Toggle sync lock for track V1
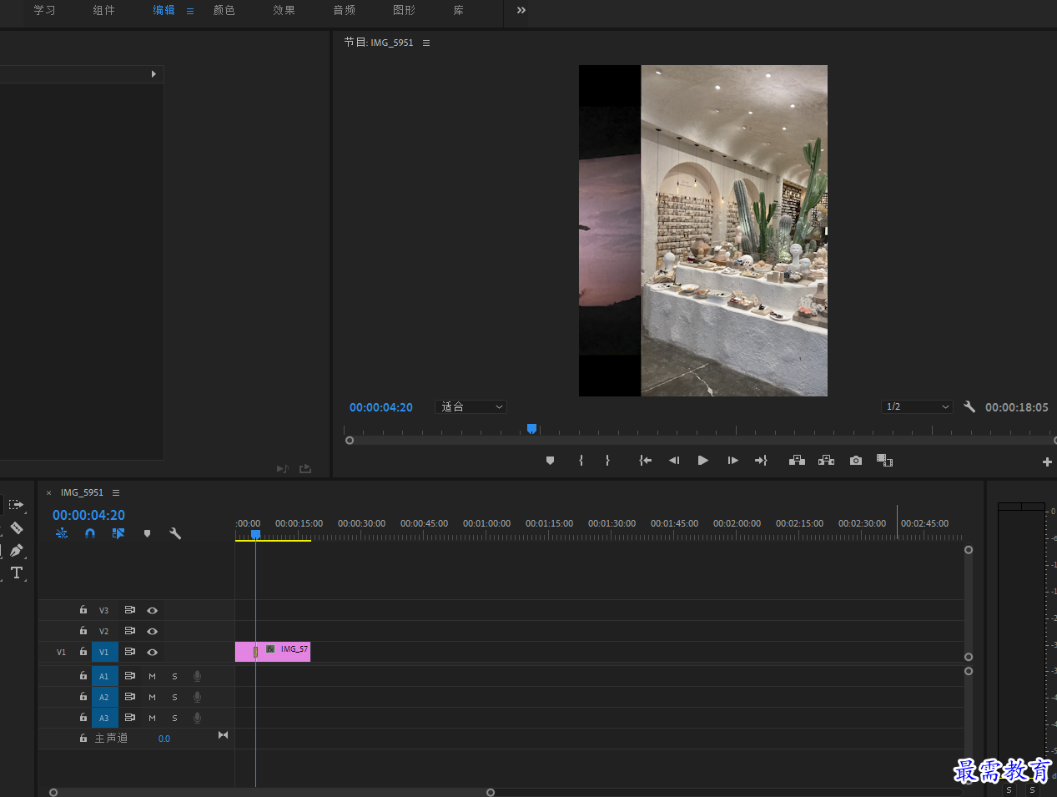This screenshot has height=797, width=1057. pos(130,652)
